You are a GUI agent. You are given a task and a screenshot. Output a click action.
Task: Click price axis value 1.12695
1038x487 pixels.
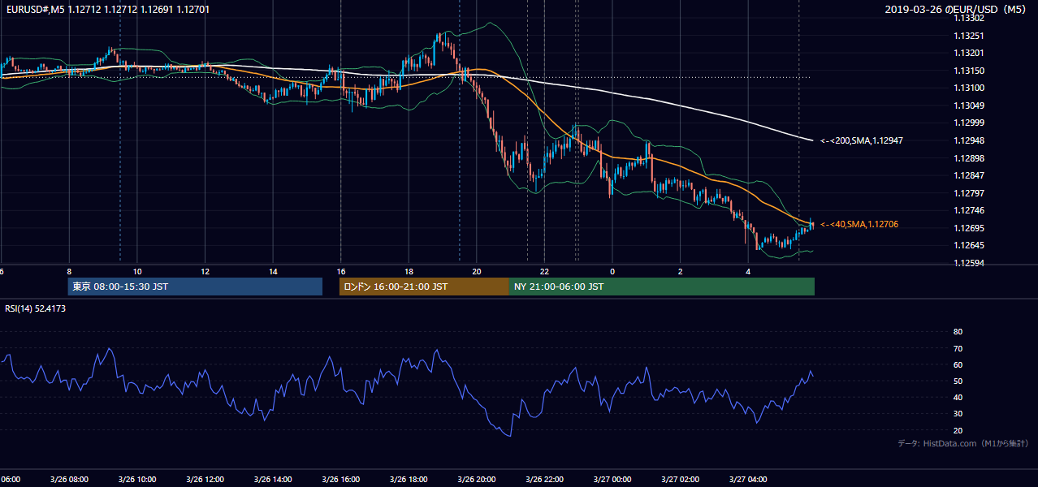968,228
